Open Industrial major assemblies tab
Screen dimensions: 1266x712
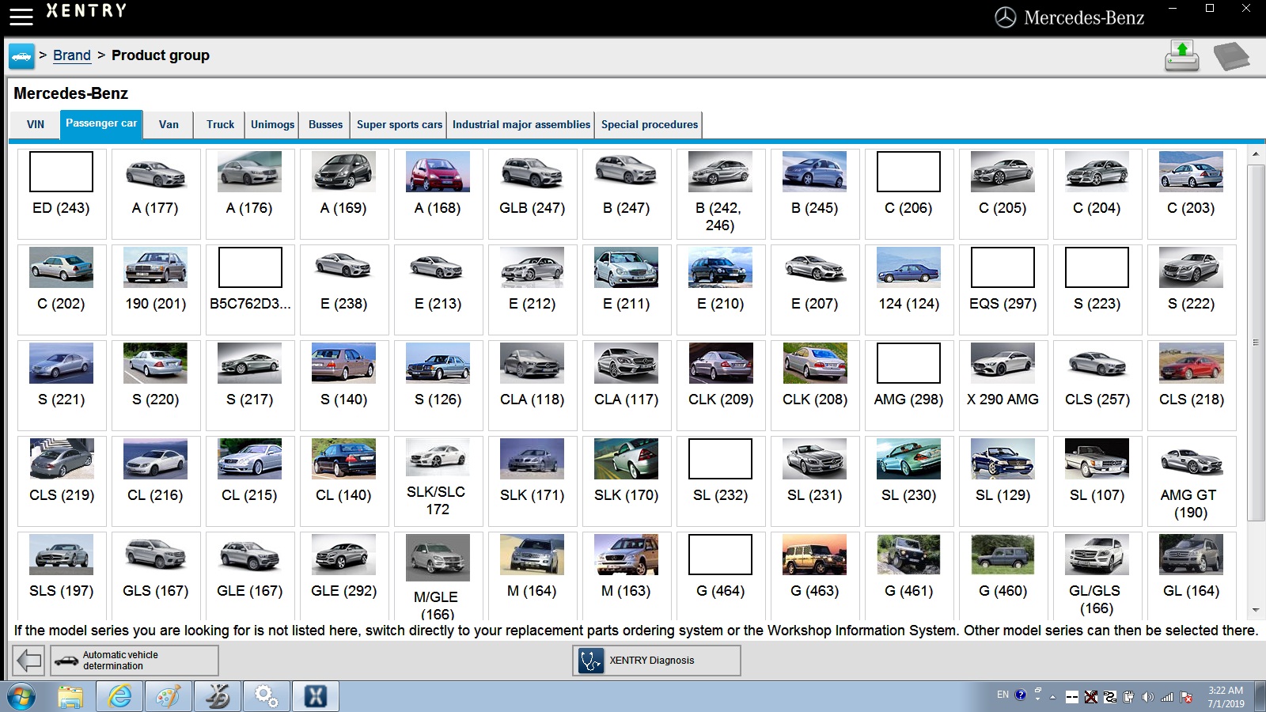(521, 124)
